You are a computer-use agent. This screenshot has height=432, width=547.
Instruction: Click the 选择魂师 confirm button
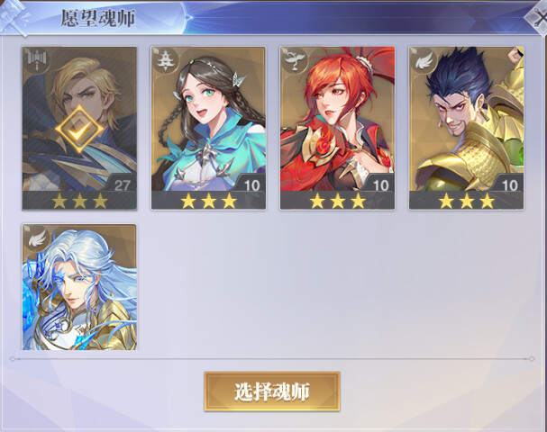272,391
